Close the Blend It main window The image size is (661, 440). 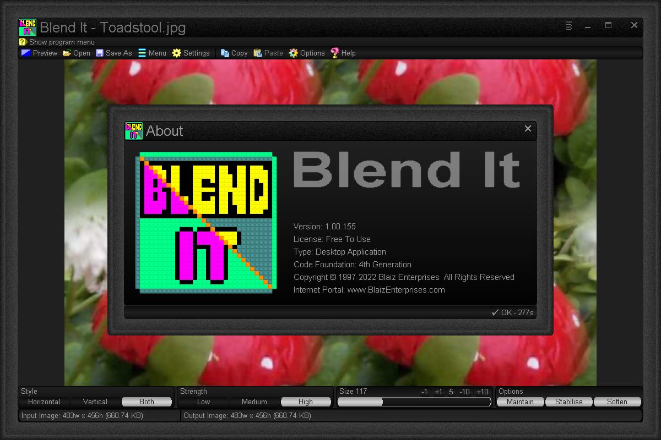point(634,25)
